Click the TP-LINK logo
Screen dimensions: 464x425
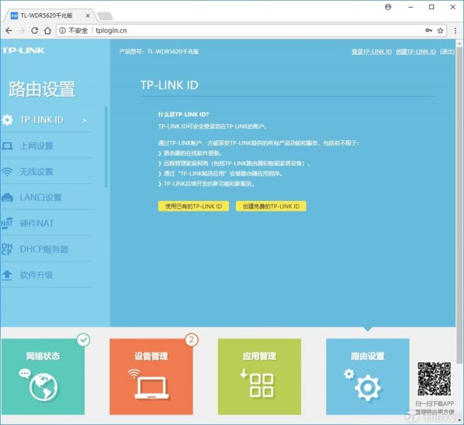[x=23, y=50]
